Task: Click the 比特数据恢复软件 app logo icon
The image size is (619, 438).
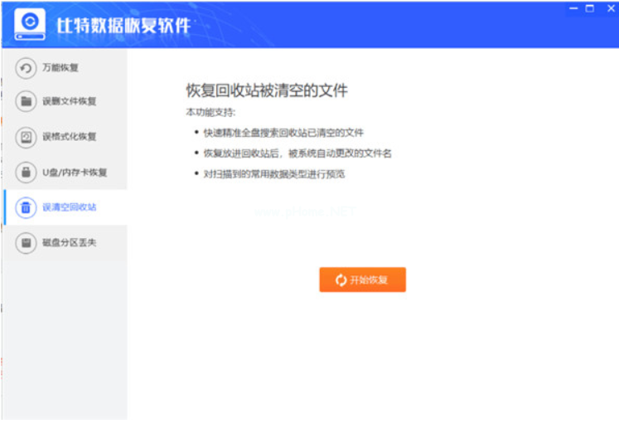Action: (x=30, y=25)
